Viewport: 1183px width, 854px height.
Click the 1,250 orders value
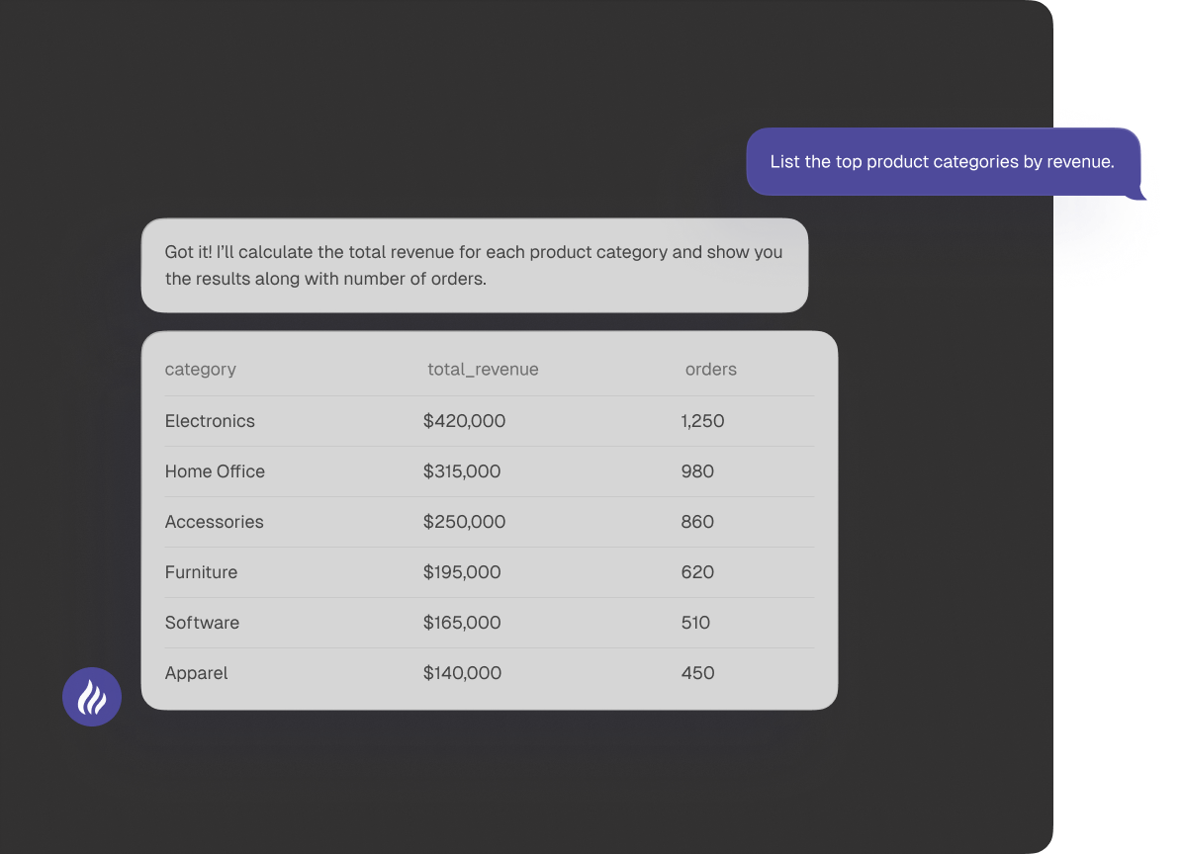(x=702, y=421)
